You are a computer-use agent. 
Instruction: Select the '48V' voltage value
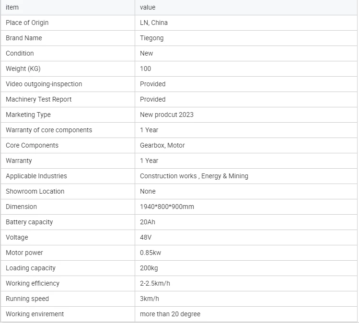pyautogui.click(x=146, y=237)
